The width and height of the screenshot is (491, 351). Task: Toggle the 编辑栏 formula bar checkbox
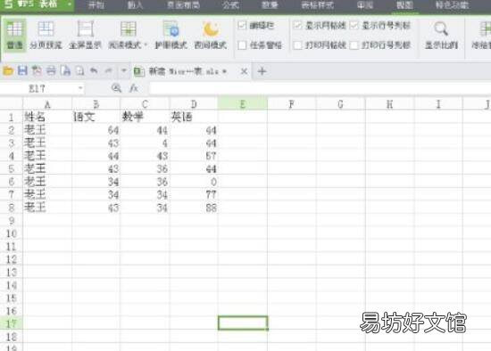pos(242,25)
